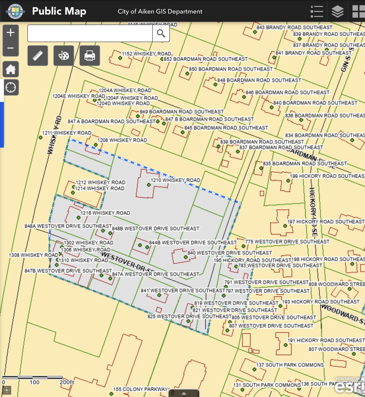
Task: Click the City of Aiken seal logo
Action: click(15, 11)
